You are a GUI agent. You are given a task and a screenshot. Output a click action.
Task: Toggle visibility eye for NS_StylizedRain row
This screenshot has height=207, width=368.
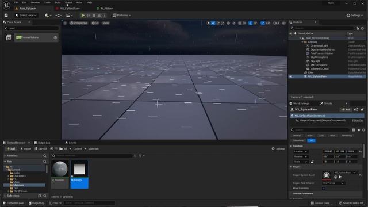[x=291, y=76]
